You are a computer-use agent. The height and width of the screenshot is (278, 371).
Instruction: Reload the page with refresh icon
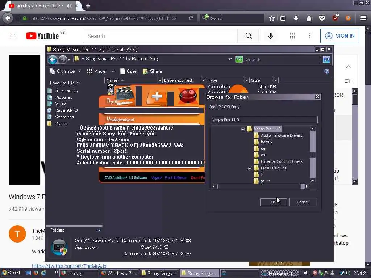click(x=191, y=18)
